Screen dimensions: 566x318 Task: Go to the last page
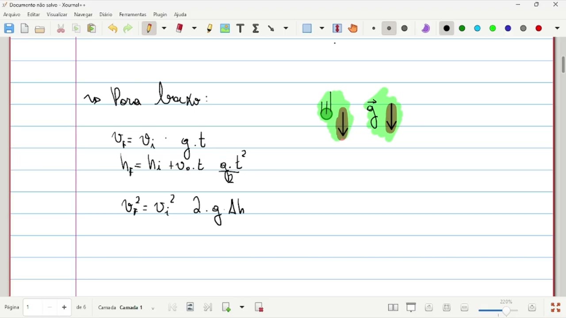(208, 307)
